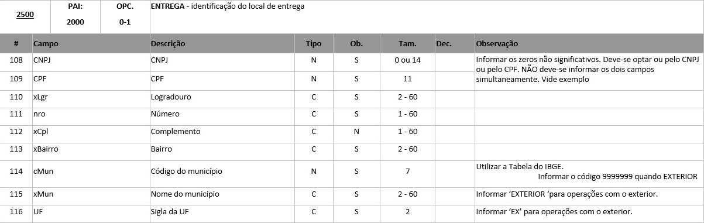
Task: Select the Descrição column header
Action: [x=168, y=44]
